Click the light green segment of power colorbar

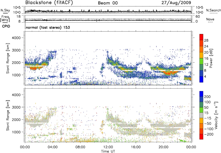click(x=201, y=61)
